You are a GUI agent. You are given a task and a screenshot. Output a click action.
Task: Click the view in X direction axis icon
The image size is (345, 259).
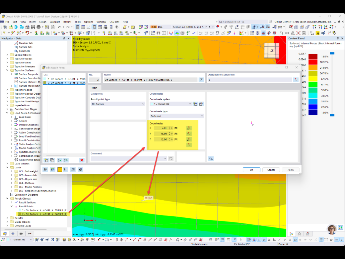[314, 27]
